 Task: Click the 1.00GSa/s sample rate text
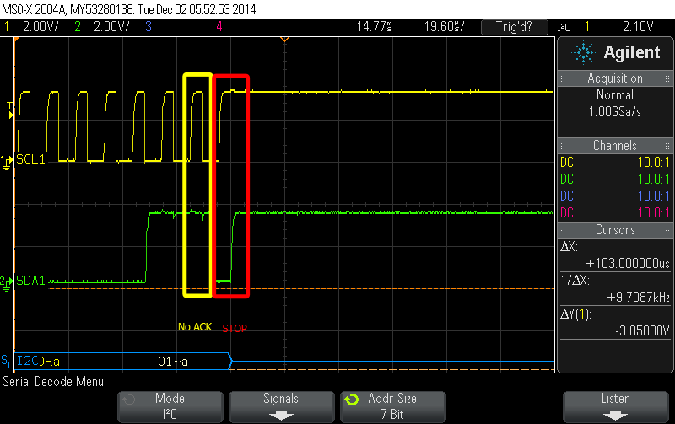615,112
